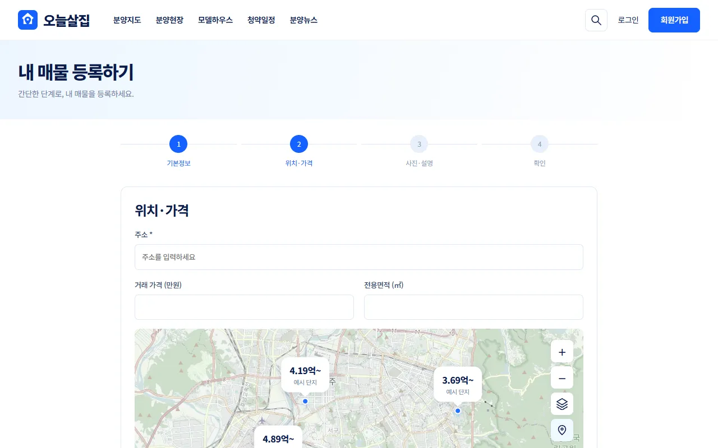Image resolution: width=718 pixels, height=448 pixels.
Task: Click the 사진·설명 step label
Action: pos(419,164)
